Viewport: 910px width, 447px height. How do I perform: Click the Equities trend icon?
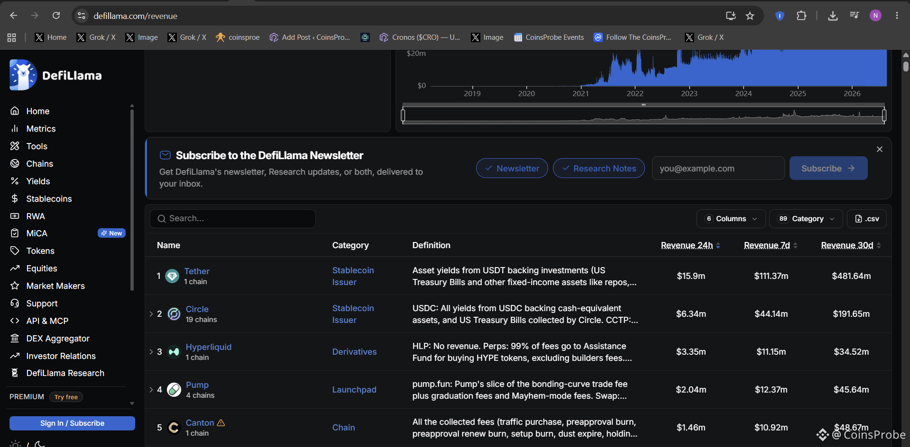(x=15, y=268)
